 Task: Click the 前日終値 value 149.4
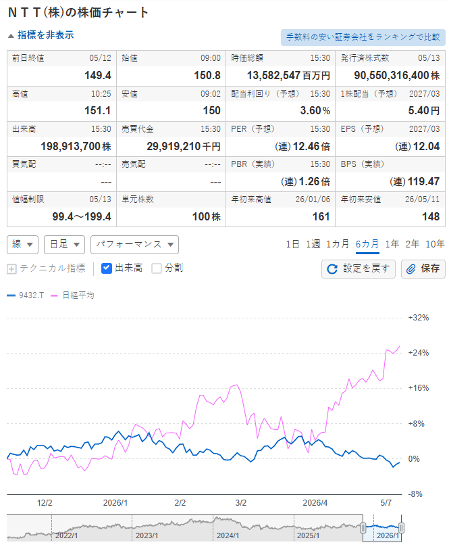point(98,76)
